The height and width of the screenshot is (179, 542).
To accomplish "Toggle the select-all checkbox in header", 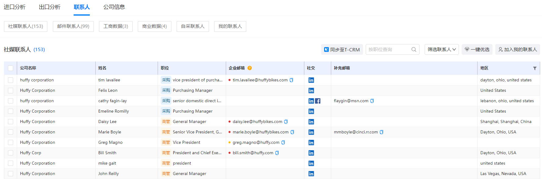I will 11,68.
